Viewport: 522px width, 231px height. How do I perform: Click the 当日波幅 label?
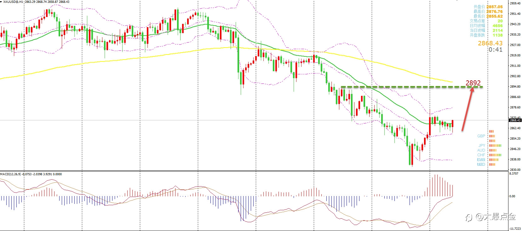477,30
